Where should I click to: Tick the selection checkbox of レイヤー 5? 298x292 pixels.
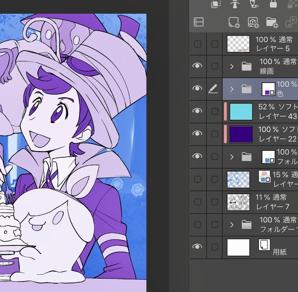tap(215, 44)
